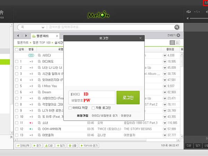The height and width of the screenshot is (156, 208).
Task: Click heart icon for 116,985 likes
Action: [165, 123]
